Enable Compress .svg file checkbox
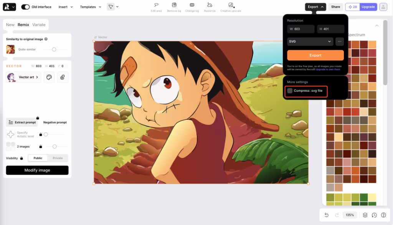This screenshot has height=225, width=393. (x=290, y=91)
